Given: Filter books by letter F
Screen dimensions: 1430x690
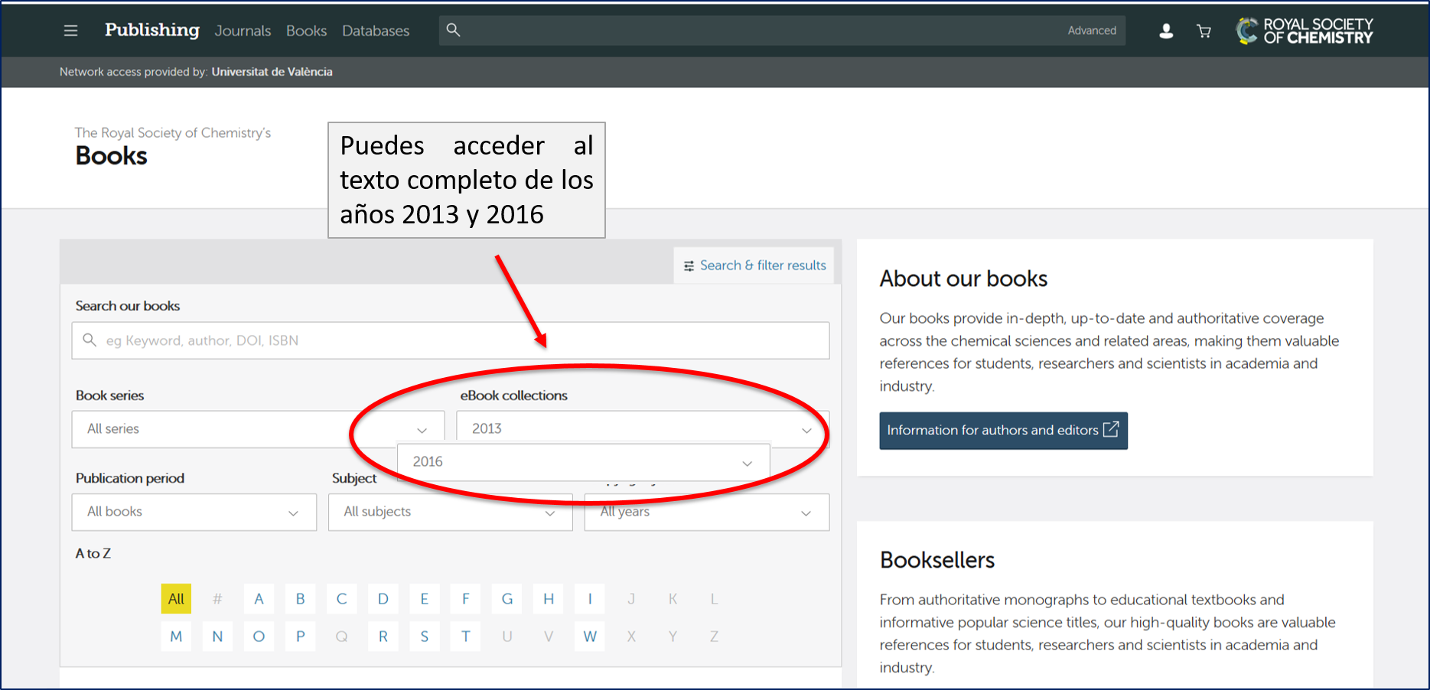Looking at the screenshot, I should pyautogui.click(x=465, y=599).
